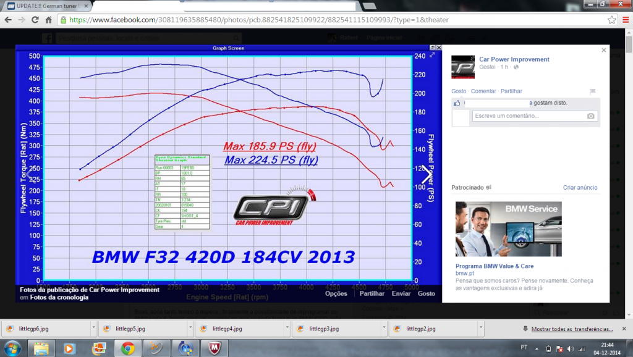Image resolution: width=633 pixels, height=357 pixels.
Task: Open the Windows Start menu
Action: pos(11,348)
